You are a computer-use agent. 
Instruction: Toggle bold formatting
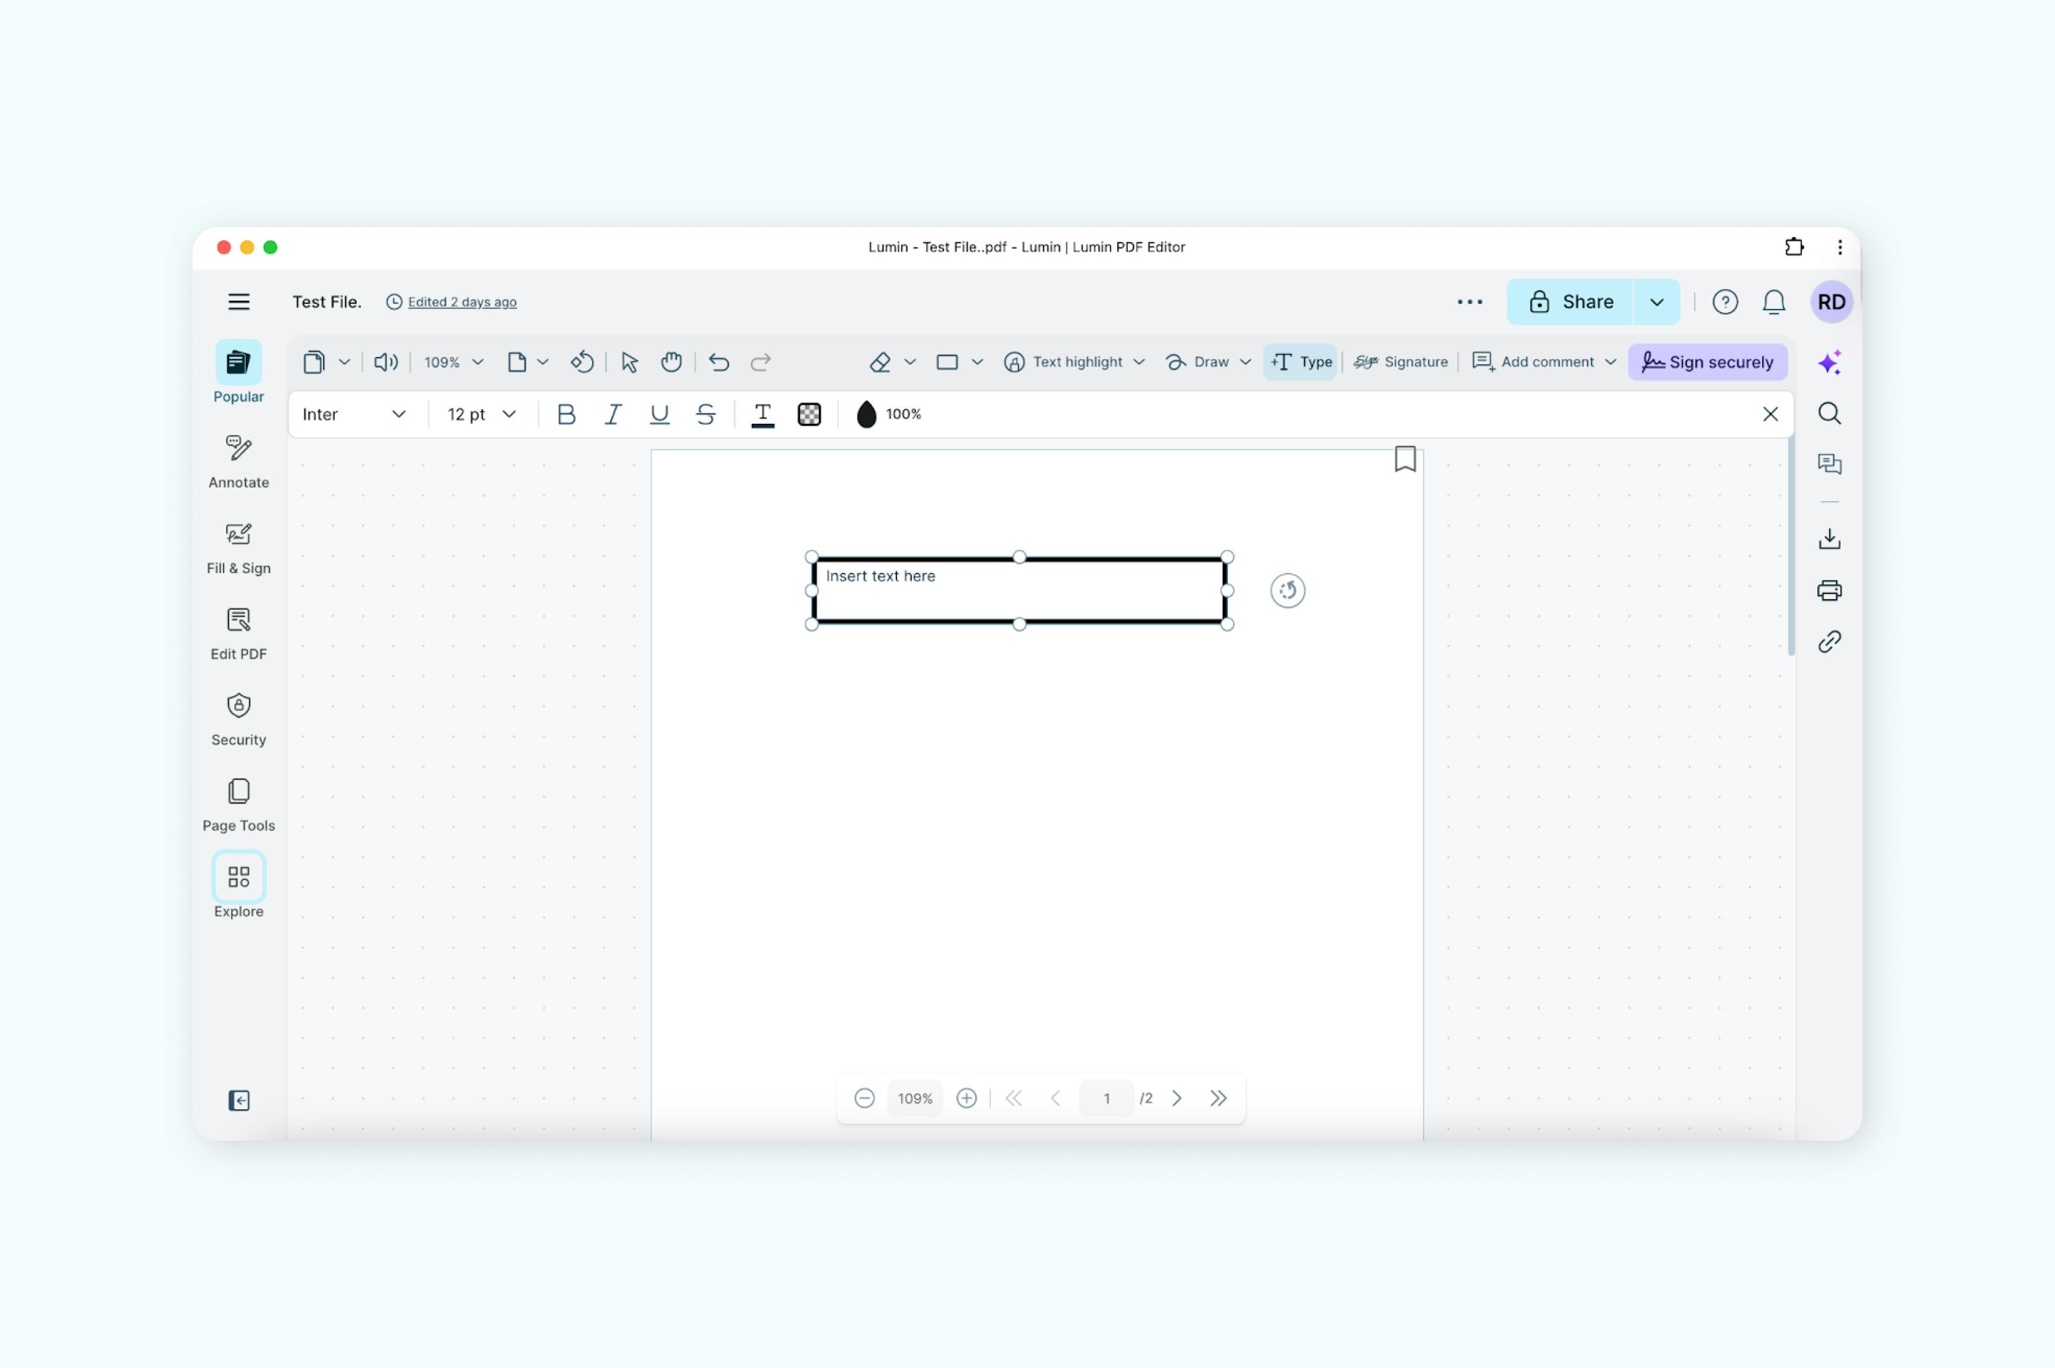pos(567,414)
